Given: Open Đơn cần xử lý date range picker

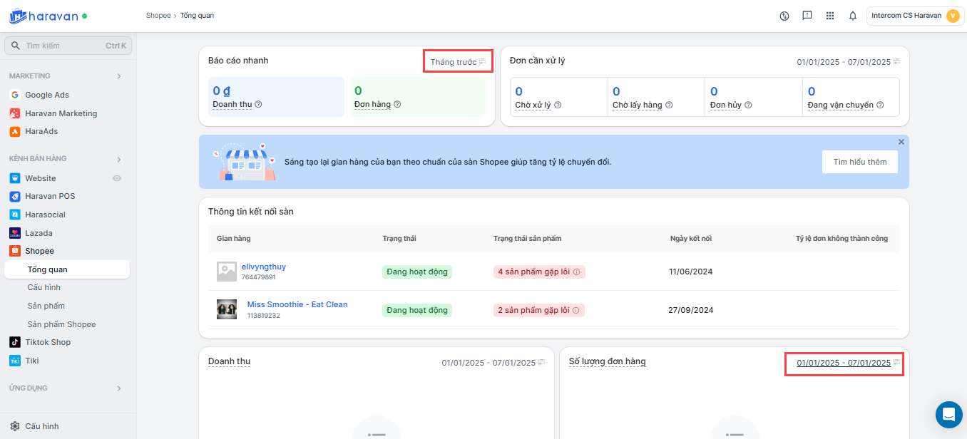Looking at the screenshot, I should pos(848,62).
